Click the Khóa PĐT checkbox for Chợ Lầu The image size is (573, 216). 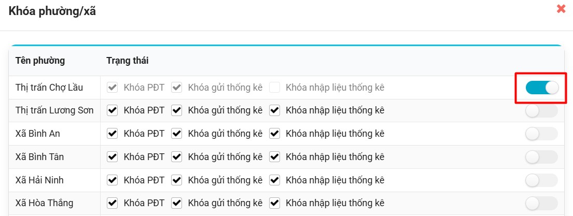pyautogui.click(x=112, y=88)
